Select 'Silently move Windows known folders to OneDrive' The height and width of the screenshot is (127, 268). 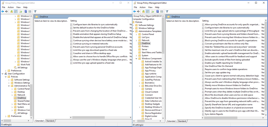227,85
